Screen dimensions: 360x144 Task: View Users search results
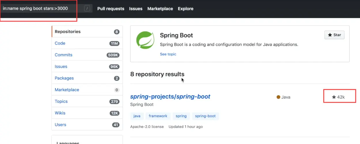click(60, 124)
